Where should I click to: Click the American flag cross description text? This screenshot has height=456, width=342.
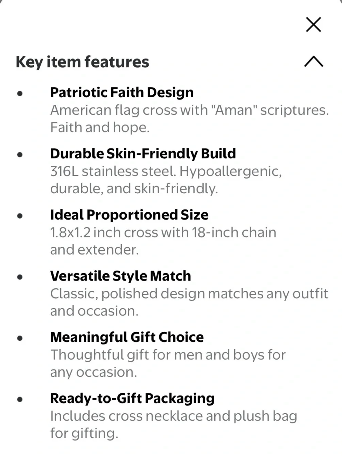(189, 119)
